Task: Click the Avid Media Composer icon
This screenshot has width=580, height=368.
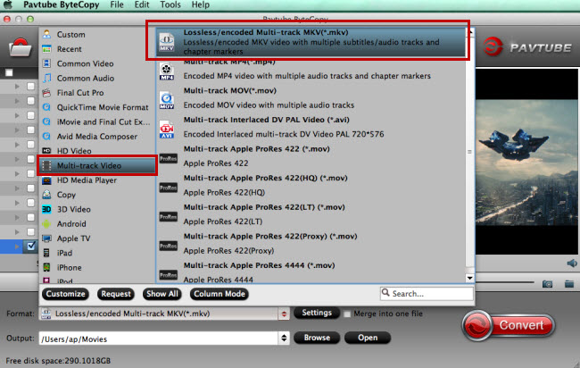Action: pyautogui.click(x=46, y=137)
